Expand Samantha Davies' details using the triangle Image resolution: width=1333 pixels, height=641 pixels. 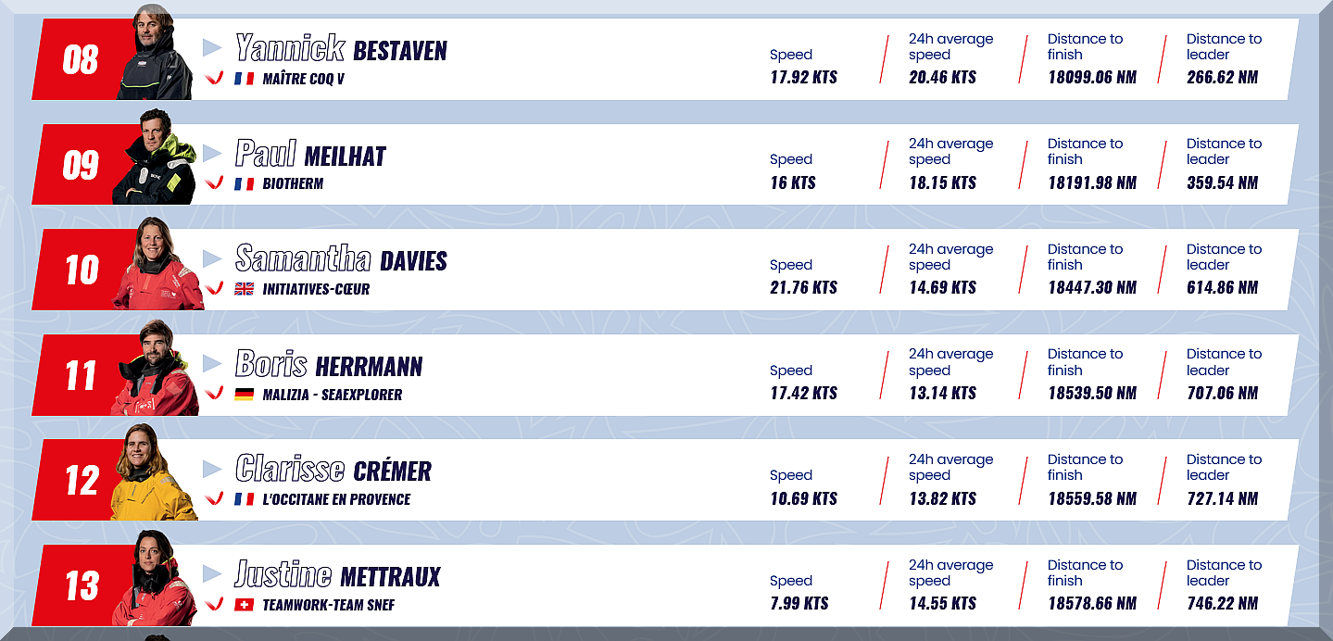(212, 258)
